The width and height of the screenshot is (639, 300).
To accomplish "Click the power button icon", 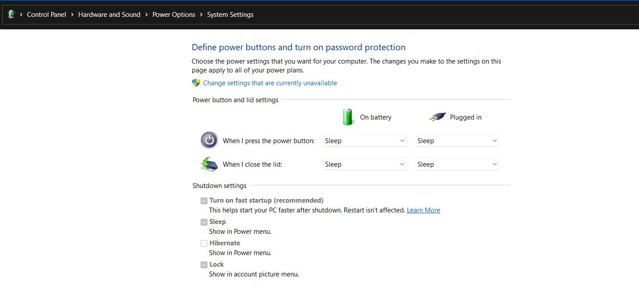I will (209, 140).
